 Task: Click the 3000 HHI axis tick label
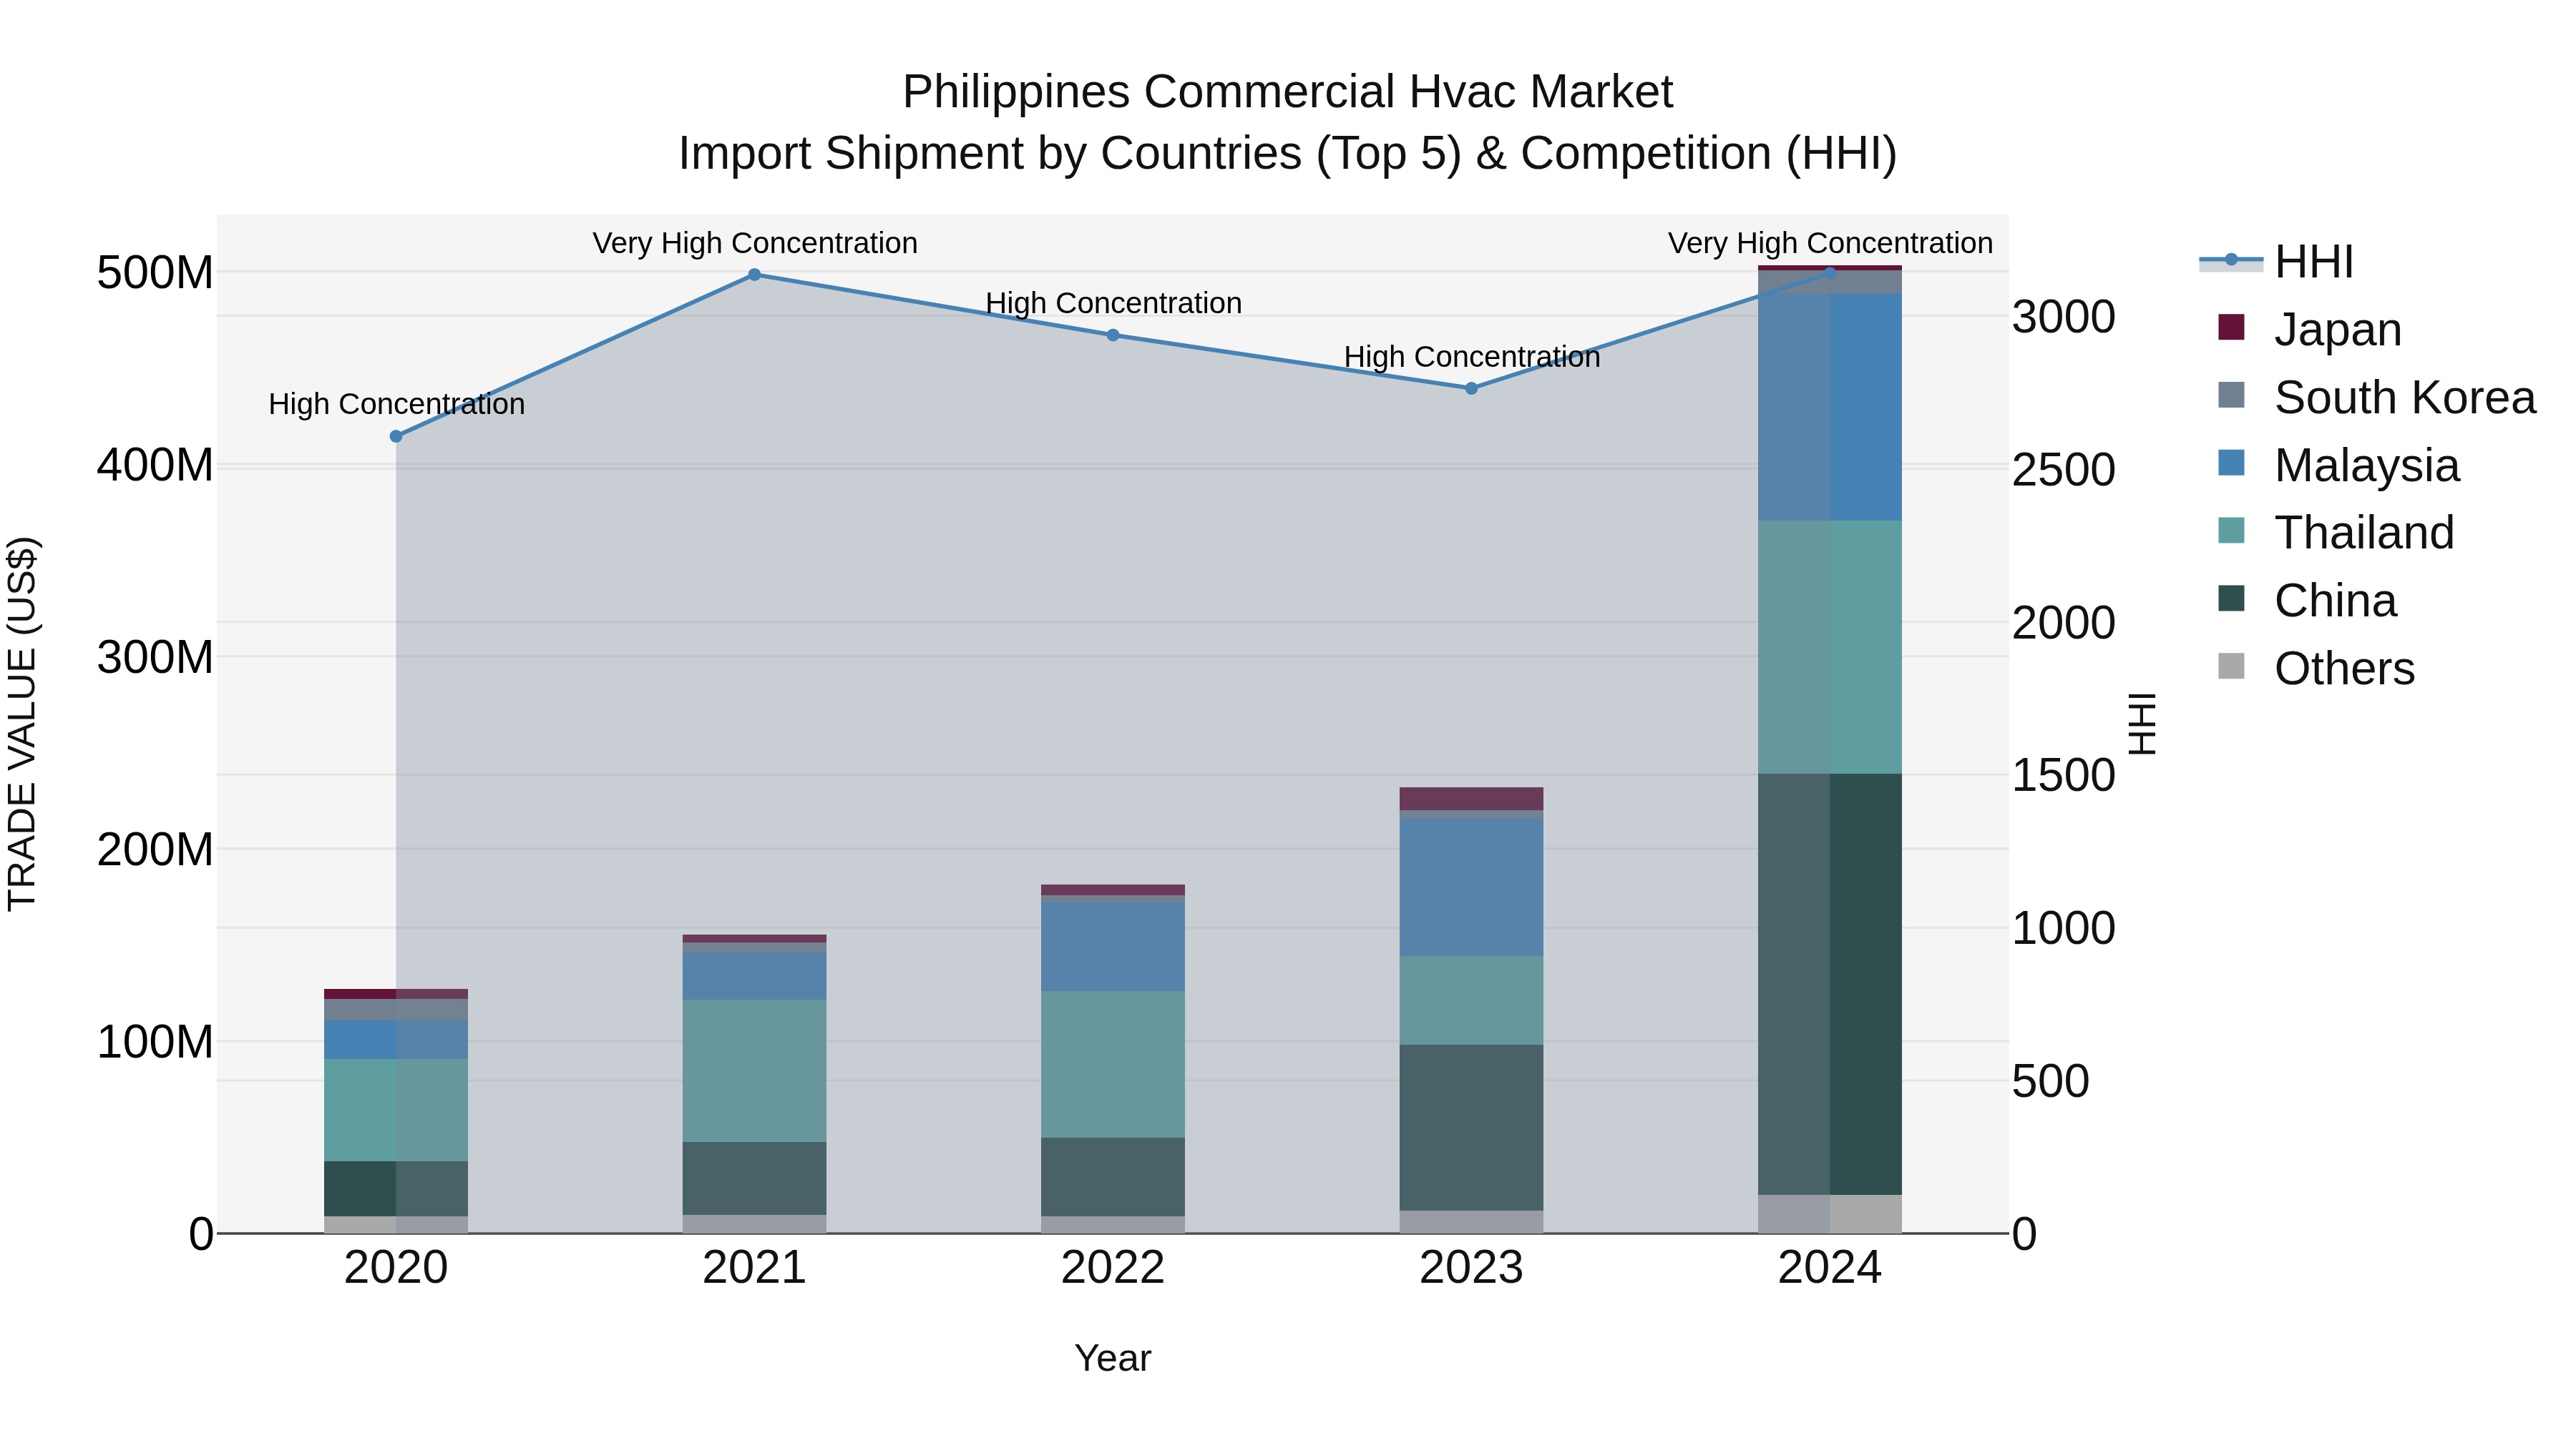2064,317
